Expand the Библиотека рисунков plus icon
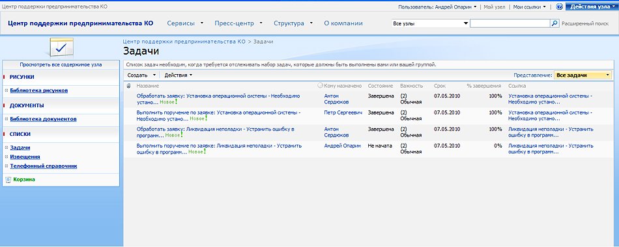 (x=7, y=90)
